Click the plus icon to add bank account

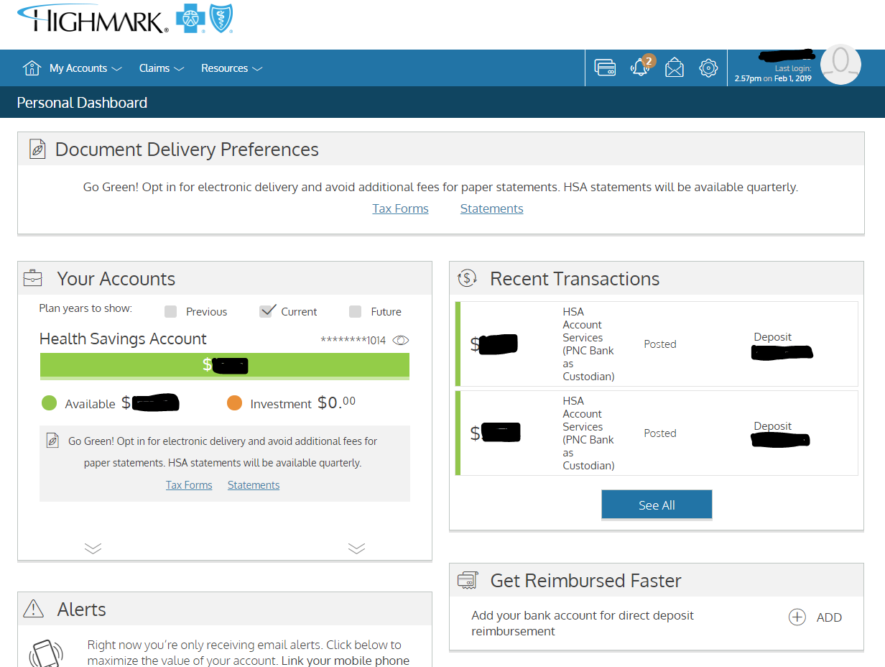[x=797, y=617]
